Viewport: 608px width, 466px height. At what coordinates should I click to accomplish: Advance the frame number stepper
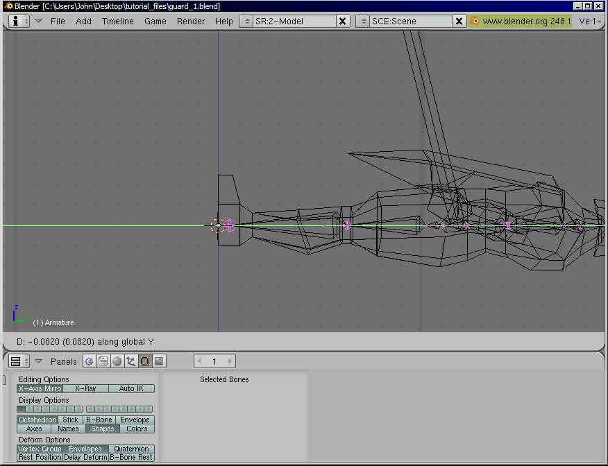click(x=228, y=361)
